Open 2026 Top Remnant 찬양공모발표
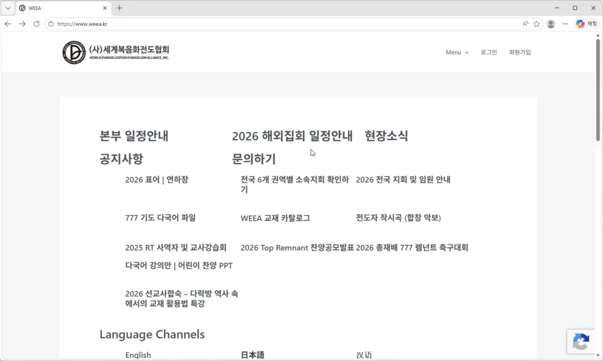The image size is (603, 361). click(297, 247)
